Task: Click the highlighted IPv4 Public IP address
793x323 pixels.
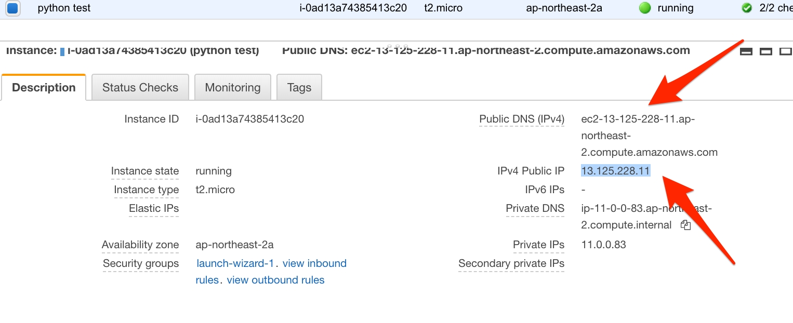Action: 616,171
